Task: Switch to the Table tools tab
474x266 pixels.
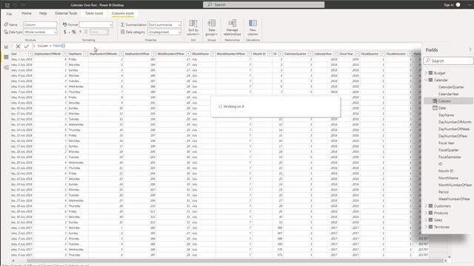Action: 94,13
